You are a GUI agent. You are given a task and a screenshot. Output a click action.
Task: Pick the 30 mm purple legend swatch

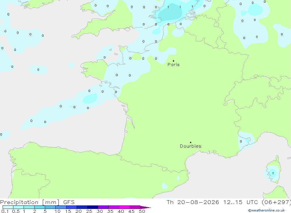[x=103, y=207]
